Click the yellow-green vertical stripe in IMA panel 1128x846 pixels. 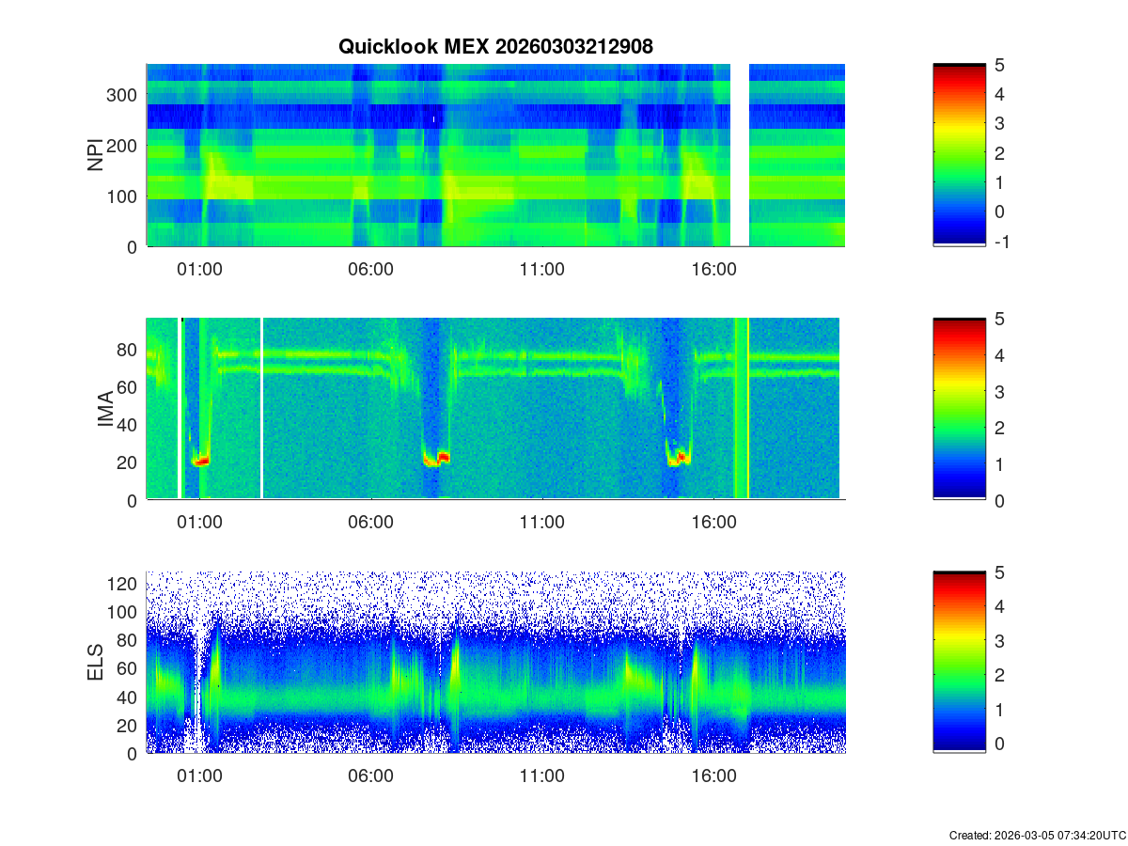pos(741,409)
